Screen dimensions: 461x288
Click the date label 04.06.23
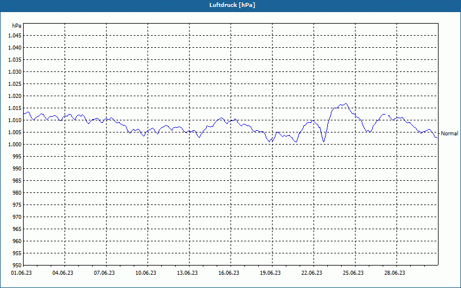pyautogui.click(x=63, y=273)
